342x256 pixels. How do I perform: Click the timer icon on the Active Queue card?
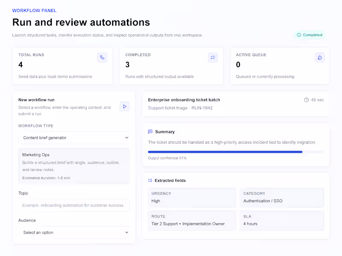pos(320,57)
